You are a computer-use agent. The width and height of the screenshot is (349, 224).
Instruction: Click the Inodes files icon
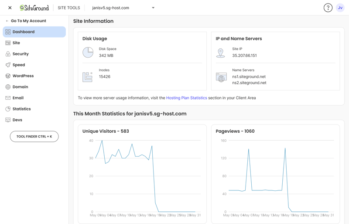[88, 77]
